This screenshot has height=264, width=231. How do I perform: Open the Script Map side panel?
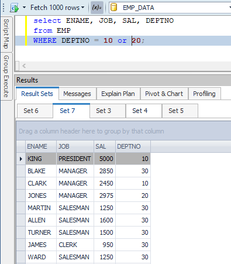point(6,34)
